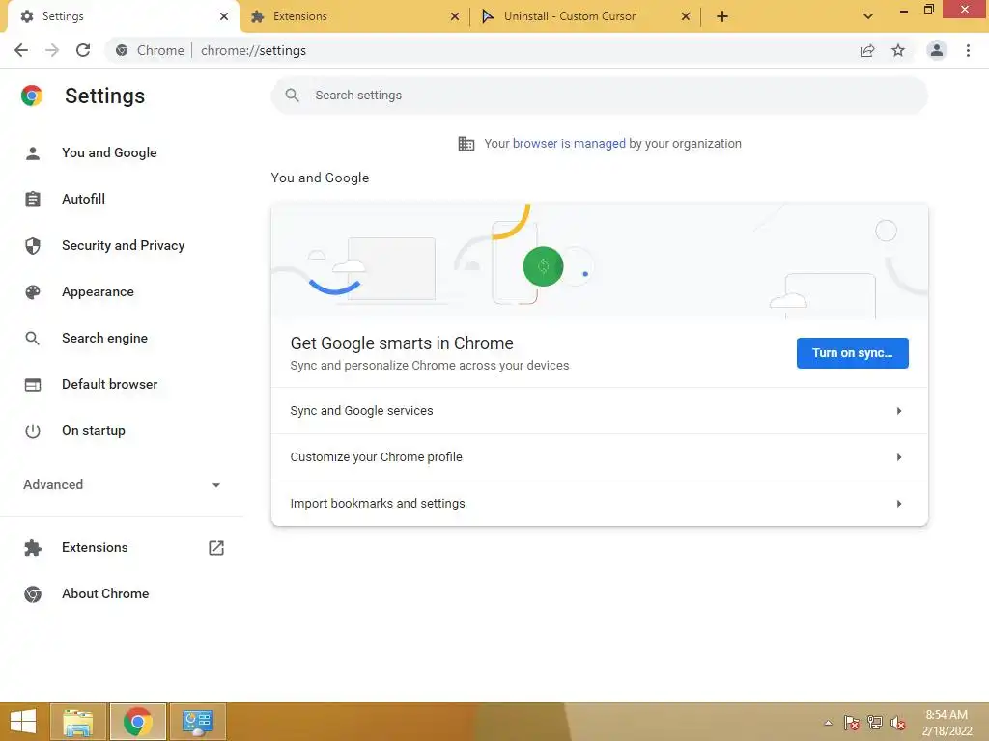Click the shield icon for Security and Privacy

point(33,246)
